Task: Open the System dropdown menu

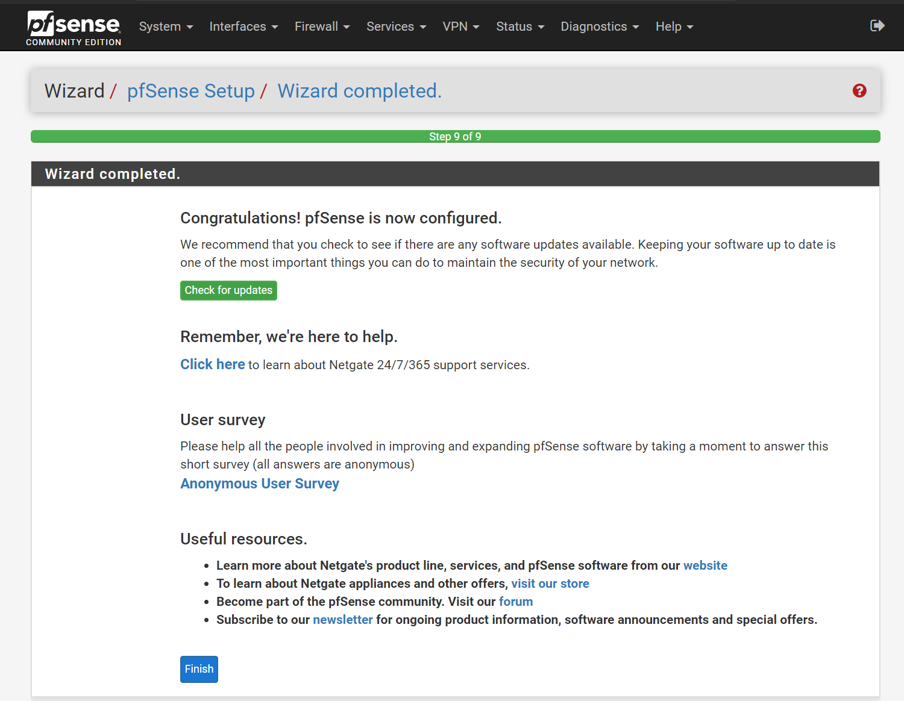Action: pos(166,26)
